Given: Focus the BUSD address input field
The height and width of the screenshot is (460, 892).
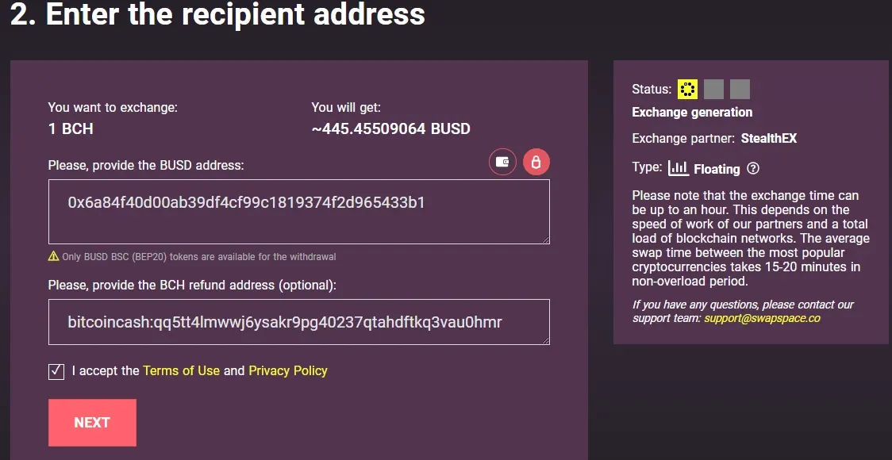Looking at the screenshot, I should click(298, 212).
